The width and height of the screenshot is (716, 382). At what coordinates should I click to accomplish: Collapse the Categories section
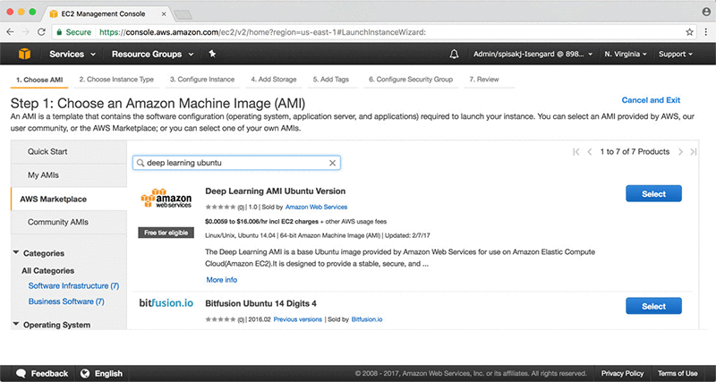point(16,252)
